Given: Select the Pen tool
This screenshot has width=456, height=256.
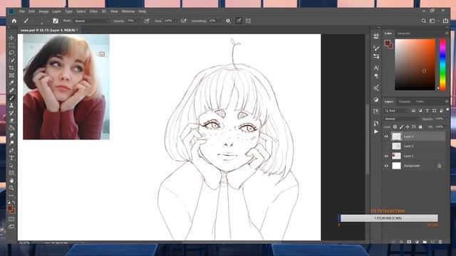Looking at the screenshot, I should (x=11, y=151).
